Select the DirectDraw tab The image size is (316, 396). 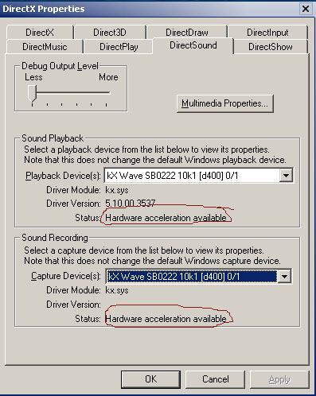click(187, 33)
